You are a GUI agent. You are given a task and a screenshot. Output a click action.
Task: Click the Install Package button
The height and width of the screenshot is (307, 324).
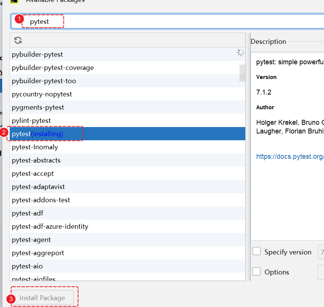[42, 298]
